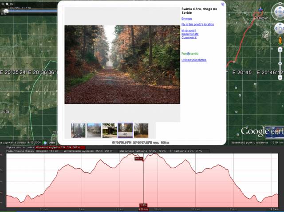284x212 pixels.
Task: Click the 345 m elevation profile marker
Action: pyautogui.click(x=138, y=158)
